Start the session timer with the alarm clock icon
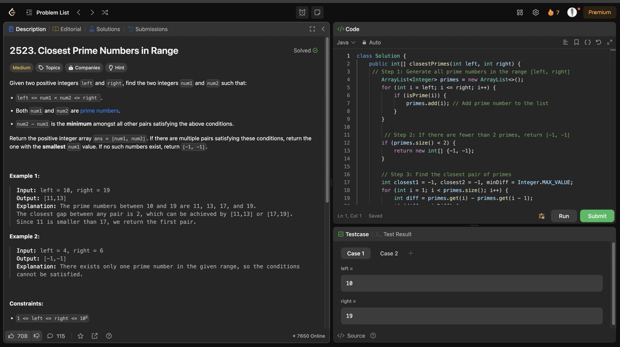The width and height of the screenshot is (620, 347). 302,11
